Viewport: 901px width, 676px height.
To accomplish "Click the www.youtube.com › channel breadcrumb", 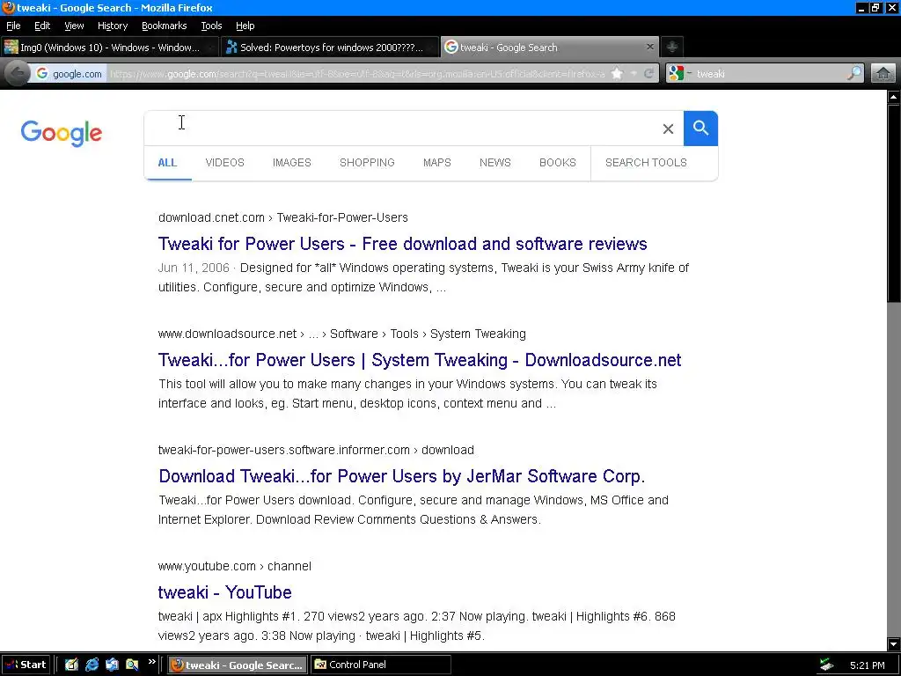I will click(x=234, y=566).
